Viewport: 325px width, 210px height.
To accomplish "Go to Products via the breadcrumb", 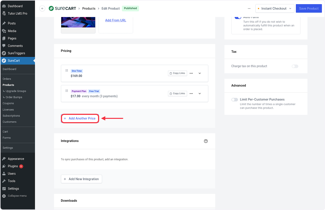I will click(x=89, y=8).
